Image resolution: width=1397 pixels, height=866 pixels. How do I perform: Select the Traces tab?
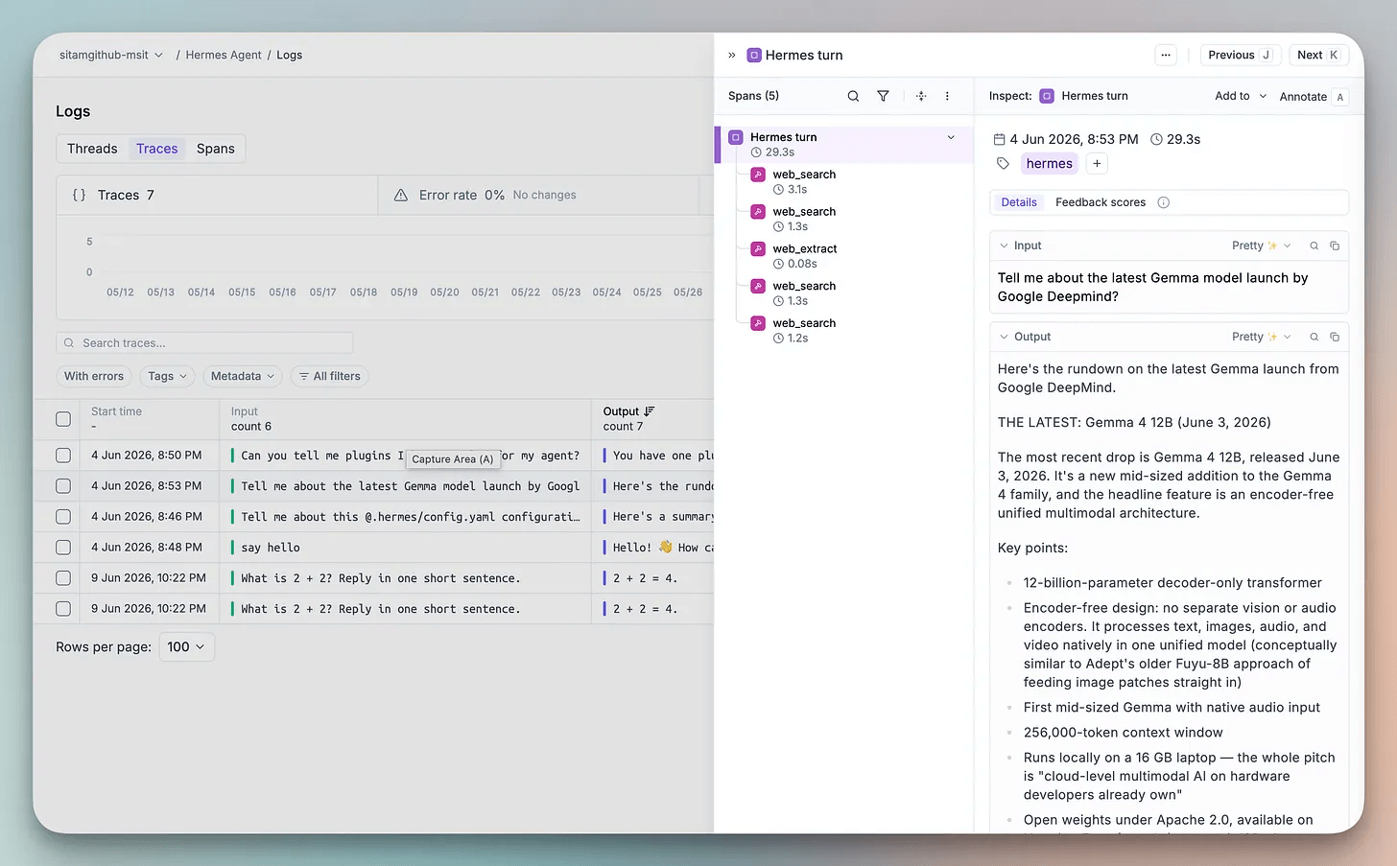(156, 149)
